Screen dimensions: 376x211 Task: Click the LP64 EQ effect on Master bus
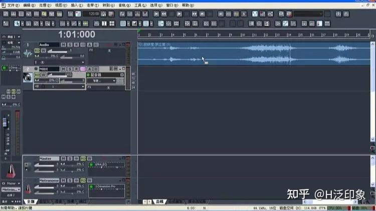pos(107,164)
